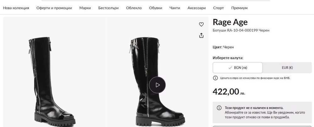Open the Аксесоари category

tap(196, 8)
